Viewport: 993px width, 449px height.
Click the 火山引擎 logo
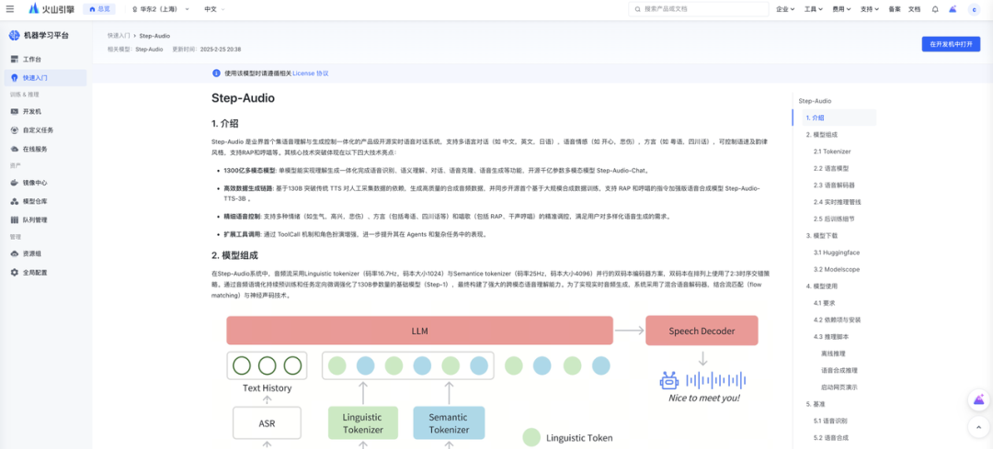click(x=51, y=9)
